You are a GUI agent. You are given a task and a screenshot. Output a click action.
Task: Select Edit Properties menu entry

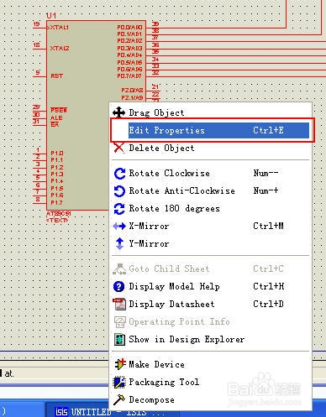[211, 130]
